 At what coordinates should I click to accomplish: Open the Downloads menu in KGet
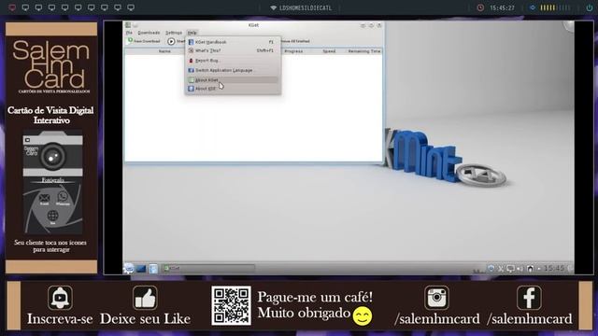(149, 33)
